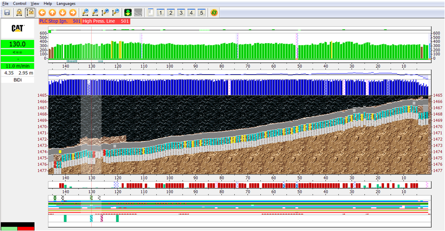Toggle the horizontal lock icon

(19, 12)
